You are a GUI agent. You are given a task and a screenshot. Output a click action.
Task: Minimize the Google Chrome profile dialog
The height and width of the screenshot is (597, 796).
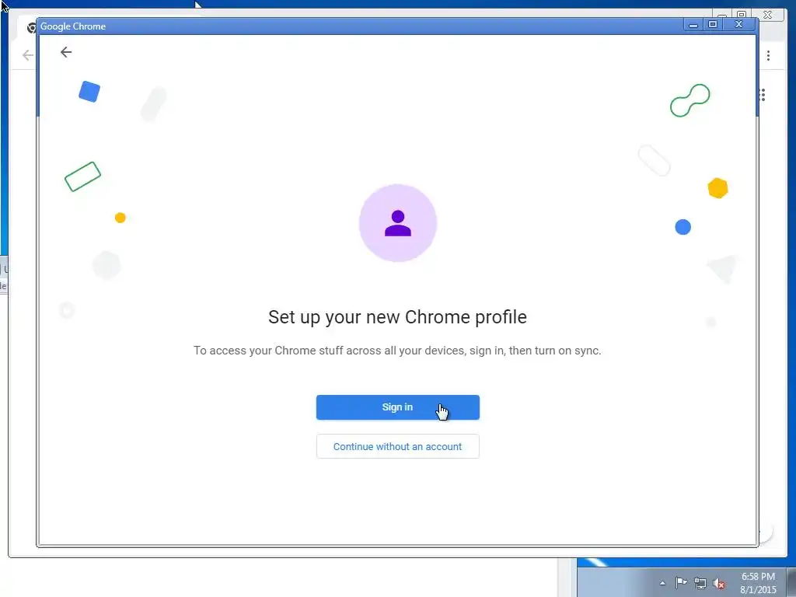[693, 25]
